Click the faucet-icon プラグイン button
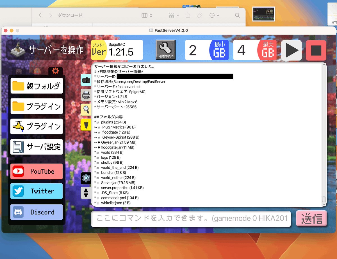The width and height of the screenshot is (337, 259). tap(37, 126)
